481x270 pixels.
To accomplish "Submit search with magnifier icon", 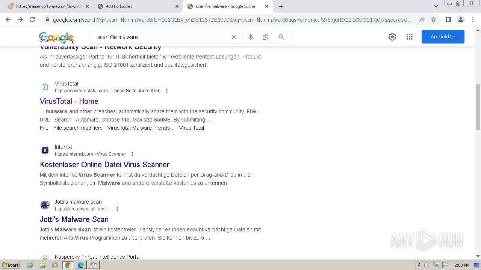I will (281, 37).
